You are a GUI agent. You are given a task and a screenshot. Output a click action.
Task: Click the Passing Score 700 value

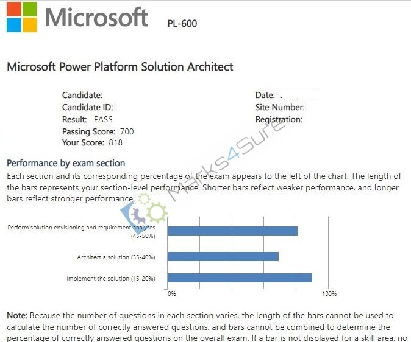point(127,131)
